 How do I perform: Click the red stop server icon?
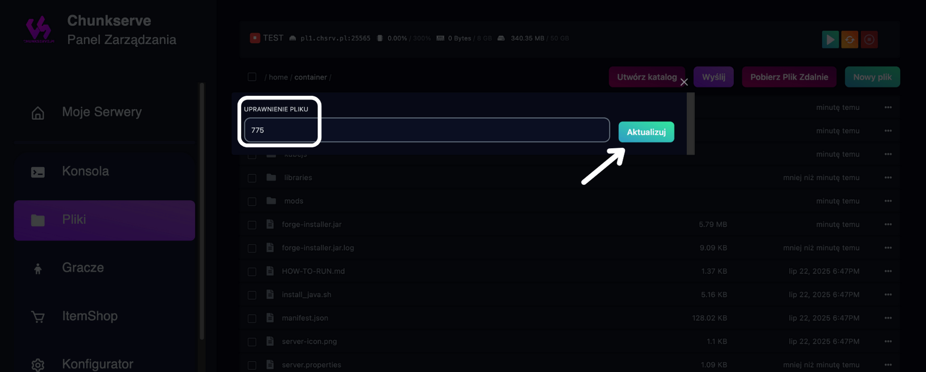coord(869,40)
